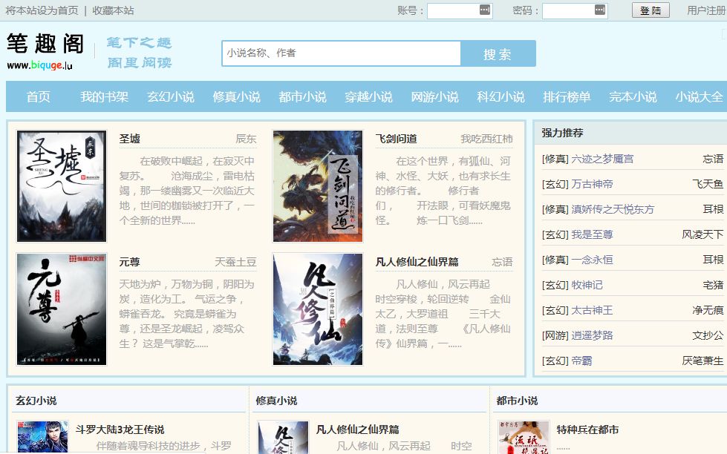This screenshot has width=727, height=454.
Task: Open 都市小说 navigation tab
Action: [x=302, y=97]
